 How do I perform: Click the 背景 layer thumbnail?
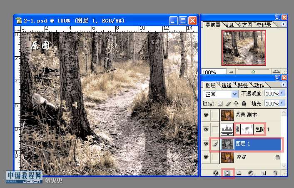tap(227, 157)
